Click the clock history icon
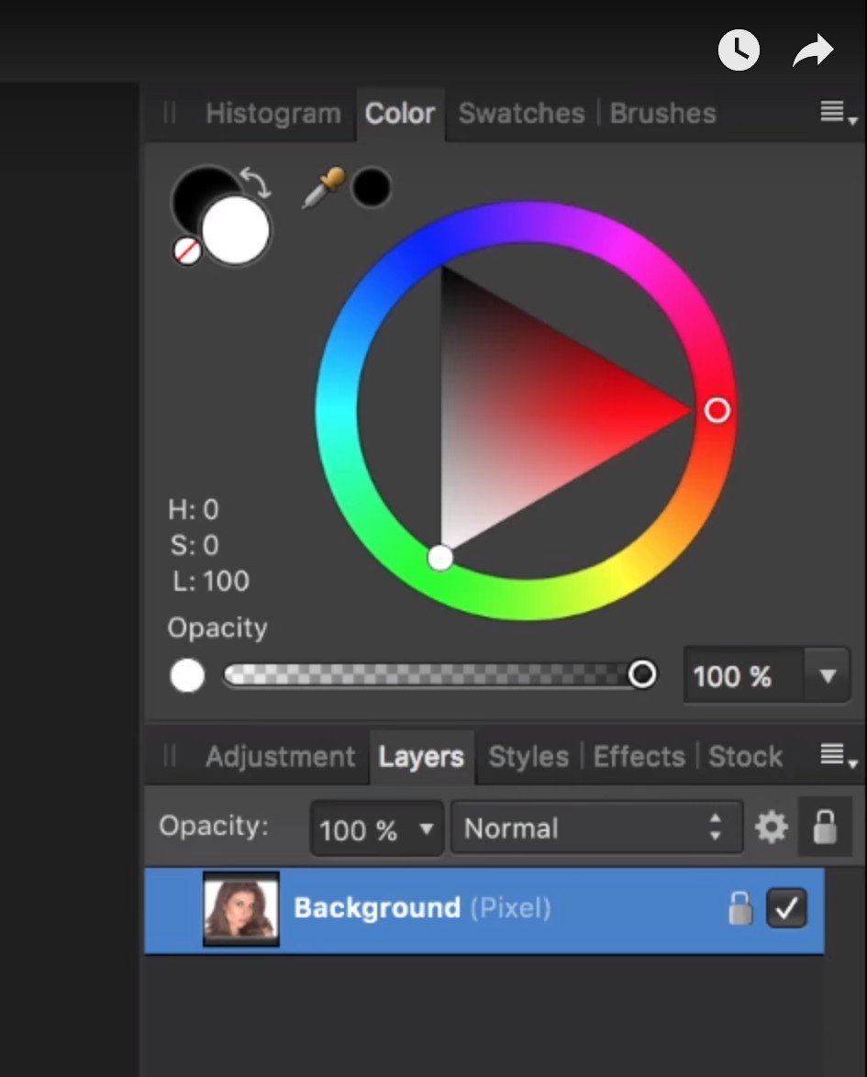Screen dimensions: 867x1077 coord(739,50)
